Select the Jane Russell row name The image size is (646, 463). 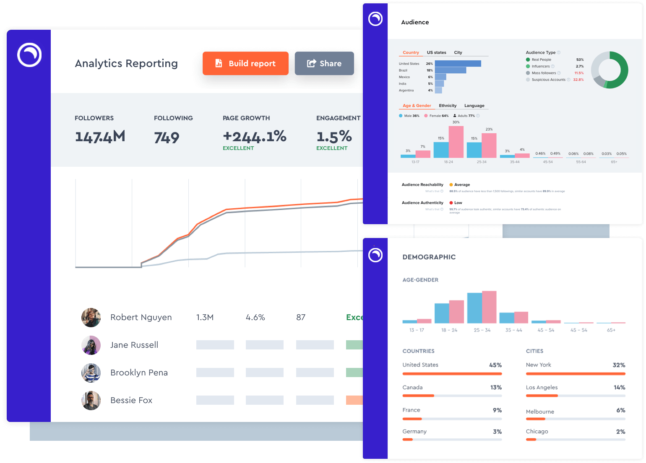pos(134,345)
